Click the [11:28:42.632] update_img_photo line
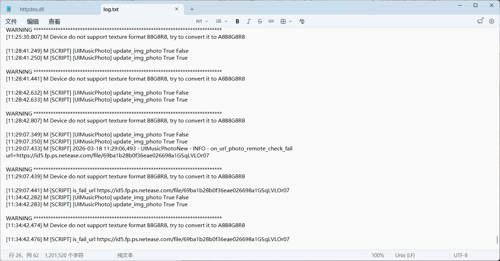Screen dimensions: 500x261 [x=97, y=93]
